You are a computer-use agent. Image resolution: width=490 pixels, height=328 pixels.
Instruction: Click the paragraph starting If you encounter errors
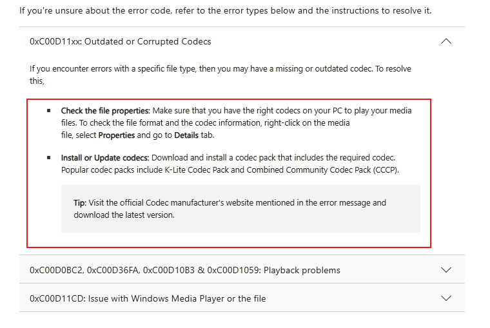tap(220, 75)
